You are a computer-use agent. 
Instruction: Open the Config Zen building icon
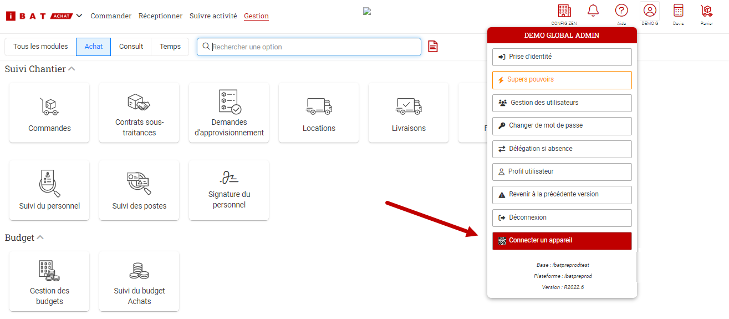pos(564,11)
